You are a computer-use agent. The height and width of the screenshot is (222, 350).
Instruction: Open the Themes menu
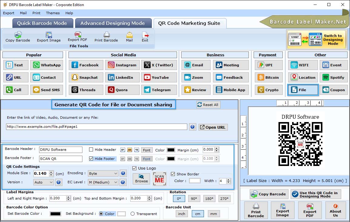click(53, 13)
